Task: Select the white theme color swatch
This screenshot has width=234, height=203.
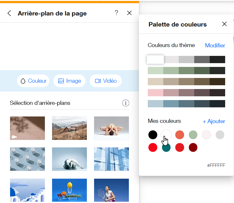Action: coord(155,60)
